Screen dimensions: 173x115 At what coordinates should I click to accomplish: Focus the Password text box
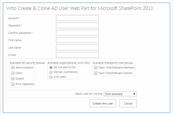click(x=77, y=25)
